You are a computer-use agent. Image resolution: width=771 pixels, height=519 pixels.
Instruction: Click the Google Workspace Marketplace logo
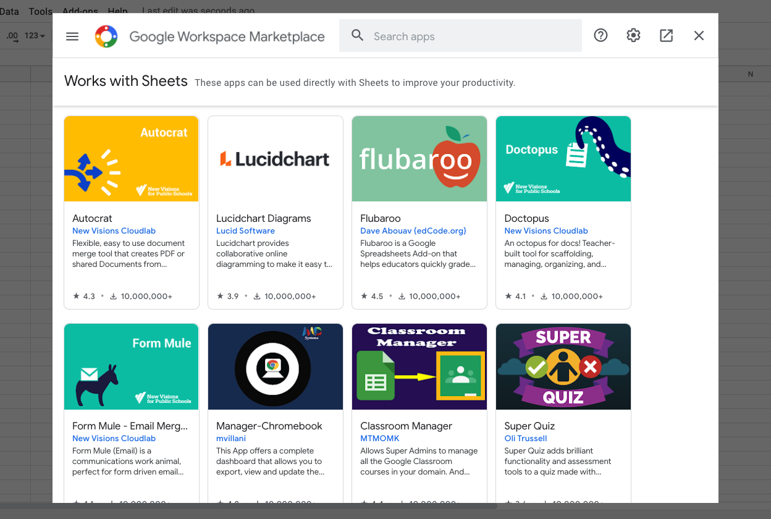[106, 36]
